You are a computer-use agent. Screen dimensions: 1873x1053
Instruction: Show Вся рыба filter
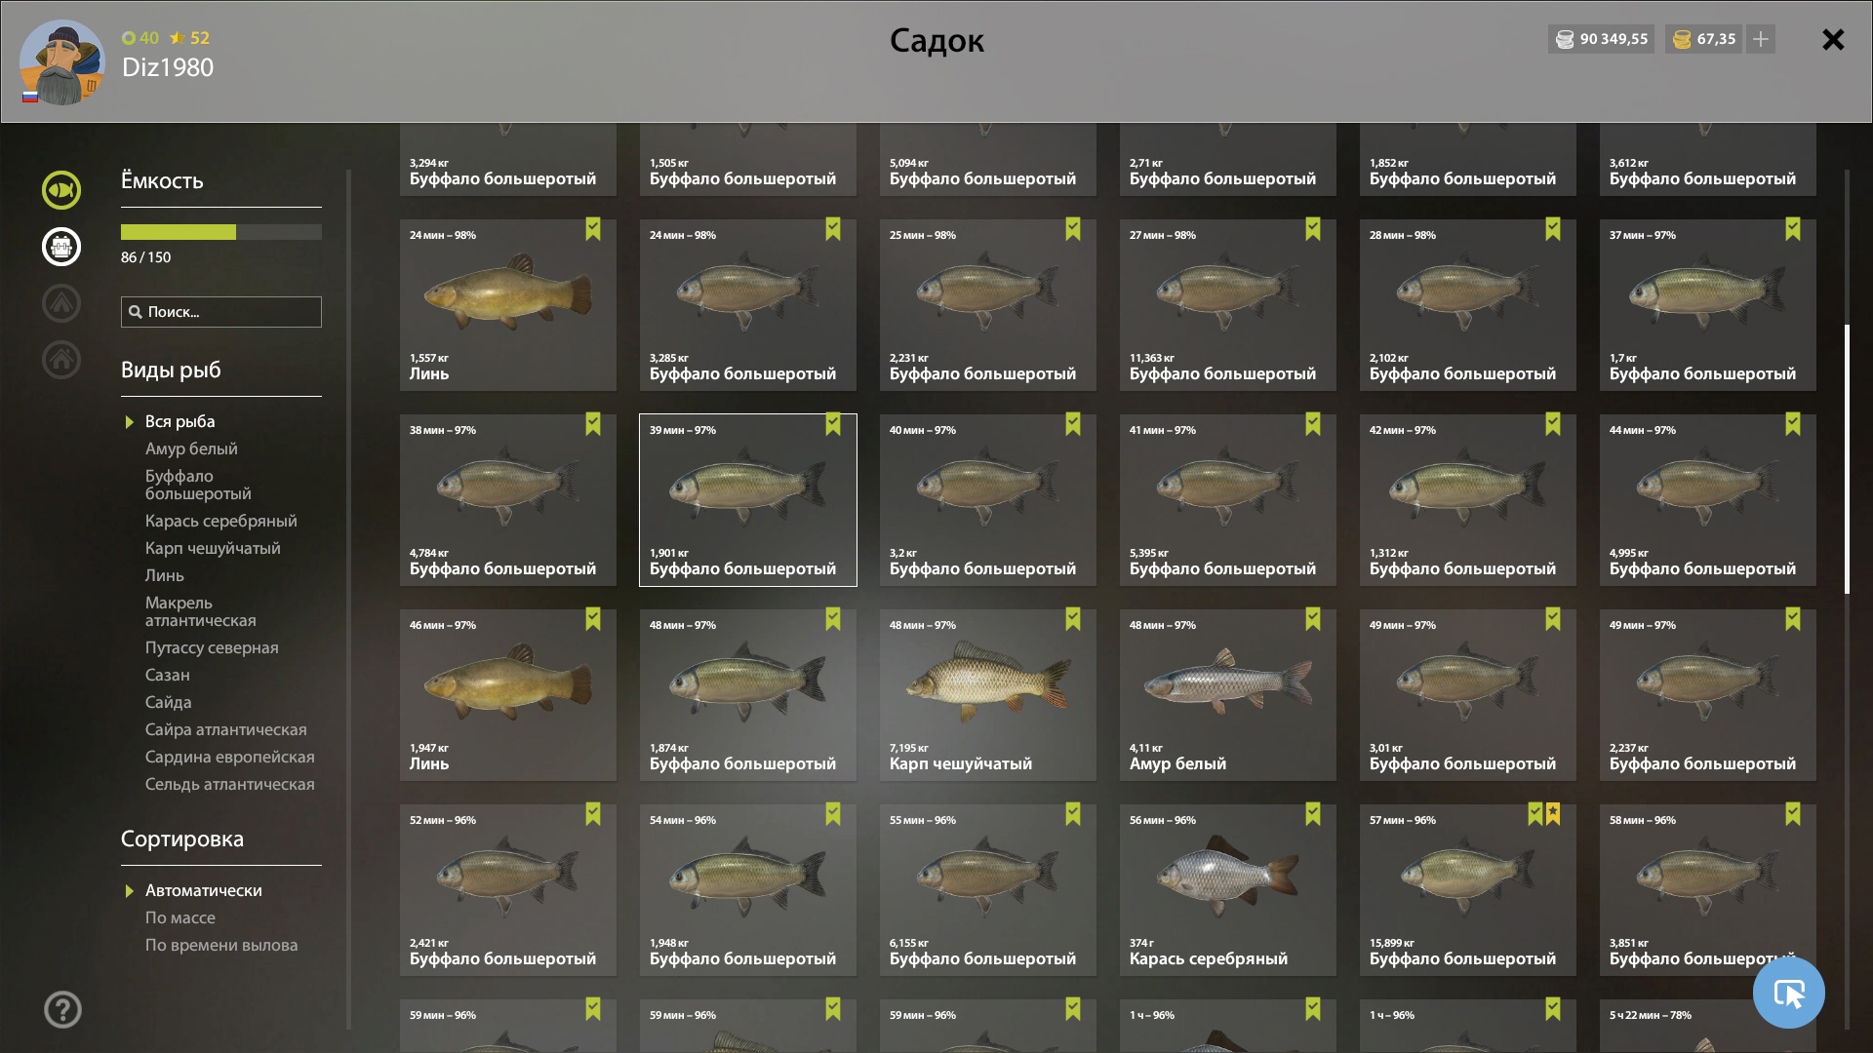(x=180, y=421)
